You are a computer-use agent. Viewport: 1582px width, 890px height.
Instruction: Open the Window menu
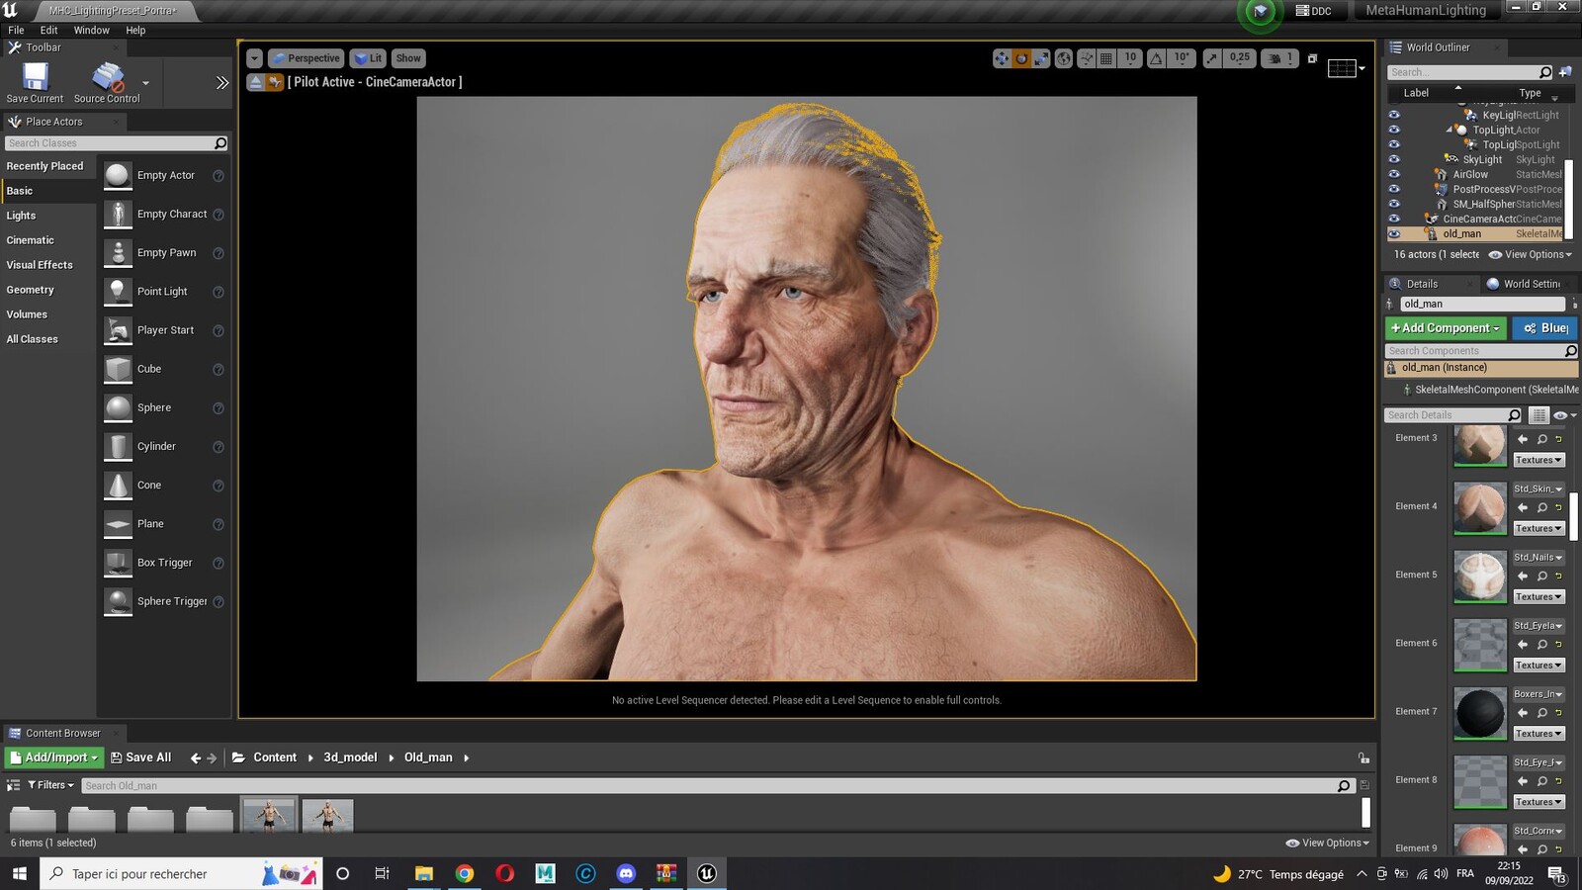click(91, 31)
